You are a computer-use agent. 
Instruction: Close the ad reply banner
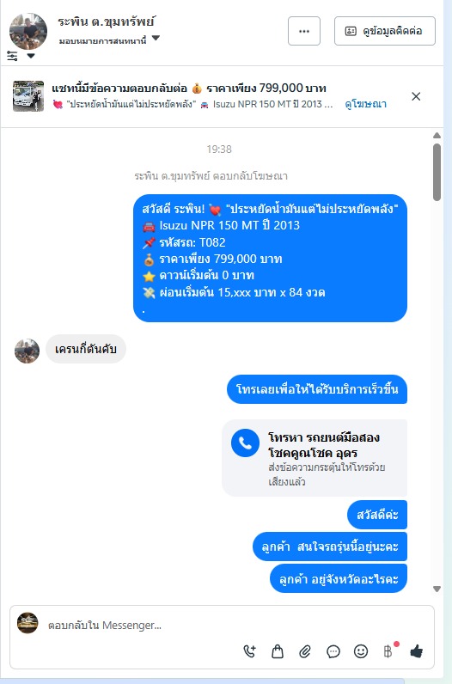click(416, 96)
